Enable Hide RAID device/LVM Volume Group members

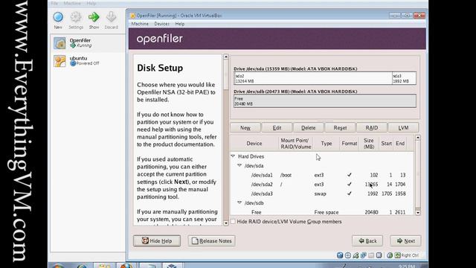[233, 222]
